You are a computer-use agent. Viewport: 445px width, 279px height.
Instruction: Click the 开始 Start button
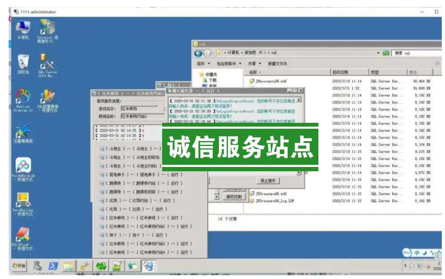click(x=19, y=266)
